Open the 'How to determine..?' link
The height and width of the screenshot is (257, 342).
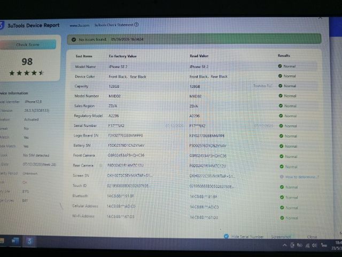click(302, 177)
